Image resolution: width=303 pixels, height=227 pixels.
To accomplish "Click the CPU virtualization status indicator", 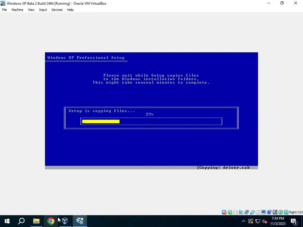I will tap(275, 212).
